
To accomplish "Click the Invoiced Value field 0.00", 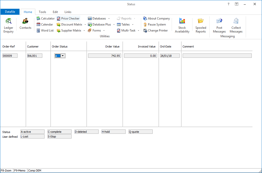I will [141, 56].
